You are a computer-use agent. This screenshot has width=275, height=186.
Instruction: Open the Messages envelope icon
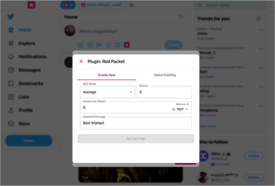coord(11,70)
